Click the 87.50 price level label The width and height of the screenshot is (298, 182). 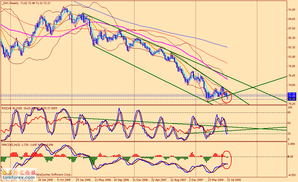[x=292, y=29]
